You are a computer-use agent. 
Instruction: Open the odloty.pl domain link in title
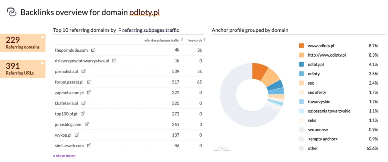pyautogui.click(x=144, y=12)
